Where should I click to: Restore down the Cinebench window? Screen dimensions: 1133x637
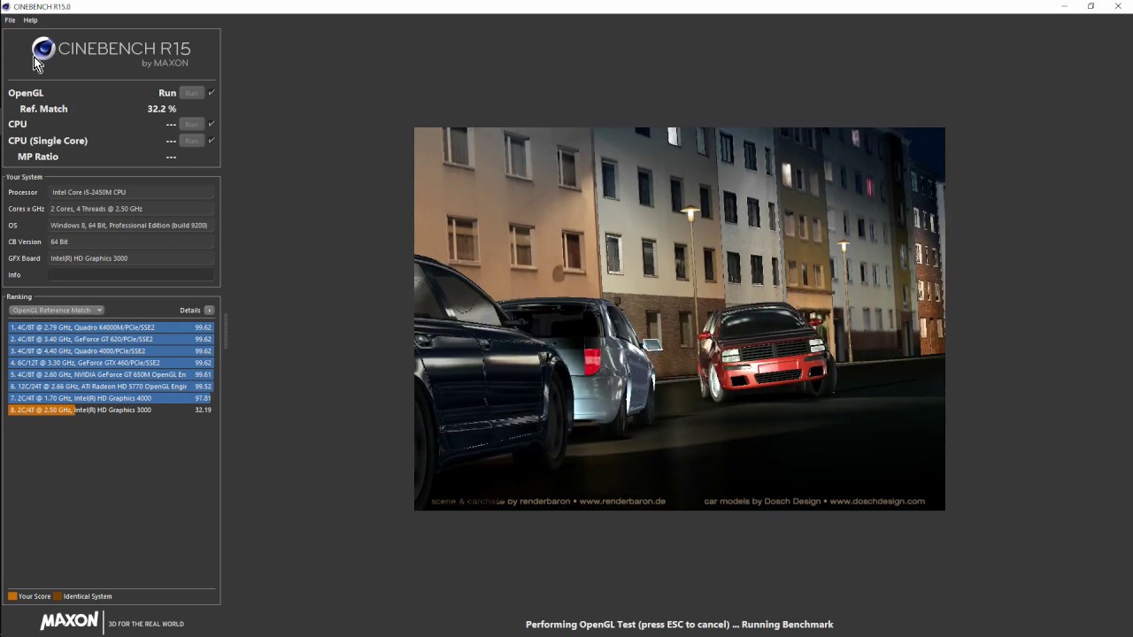[1091, 6]
